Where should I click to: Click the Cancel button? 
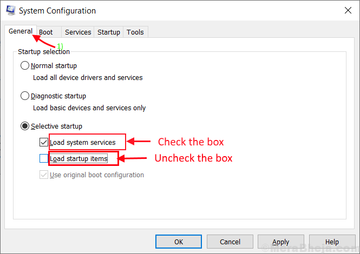point(230,242)
